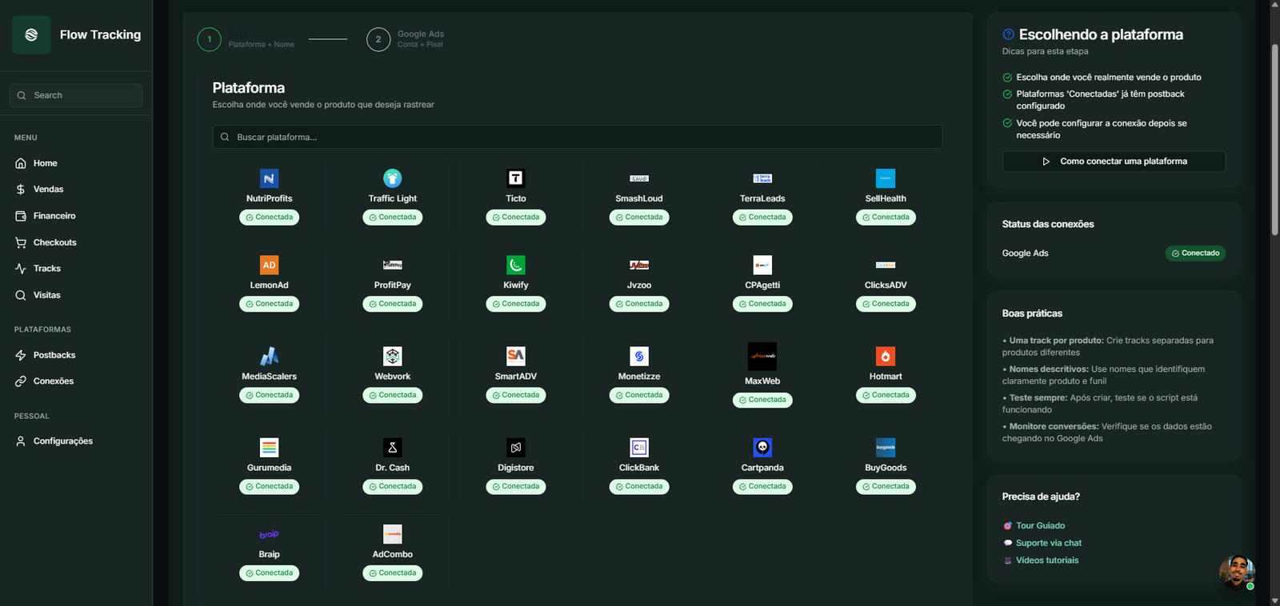This screenshot has width=1280, height=606.
Task: Select the NutriProfits platform icon
Action: pyautogui.click(x=269, y=178)
